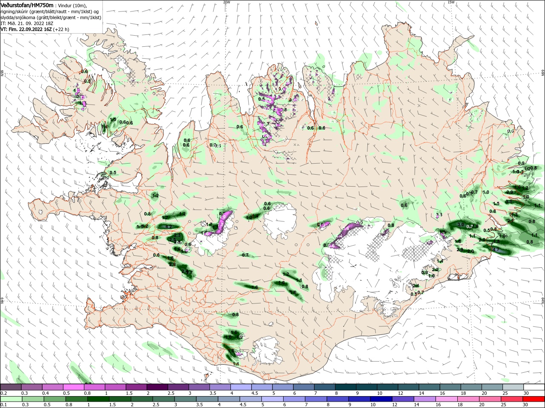Select the green 0.8 rain legend swatch
Viewport: 545px width, 408px height.
click(77, 399)
